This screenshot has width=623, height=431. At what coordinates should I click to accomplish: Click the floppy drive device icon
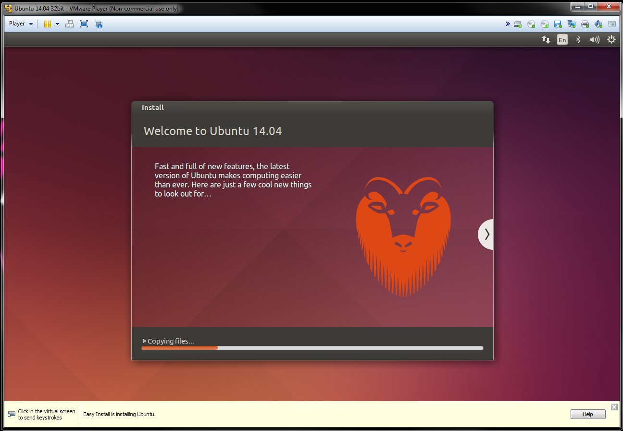(x=558, y=24)
